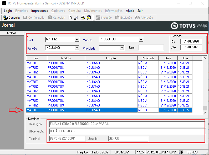Click the 08/04/2021 status bar date
The image size is (209, 155).
pyautogui.click(x=122, y=152)
